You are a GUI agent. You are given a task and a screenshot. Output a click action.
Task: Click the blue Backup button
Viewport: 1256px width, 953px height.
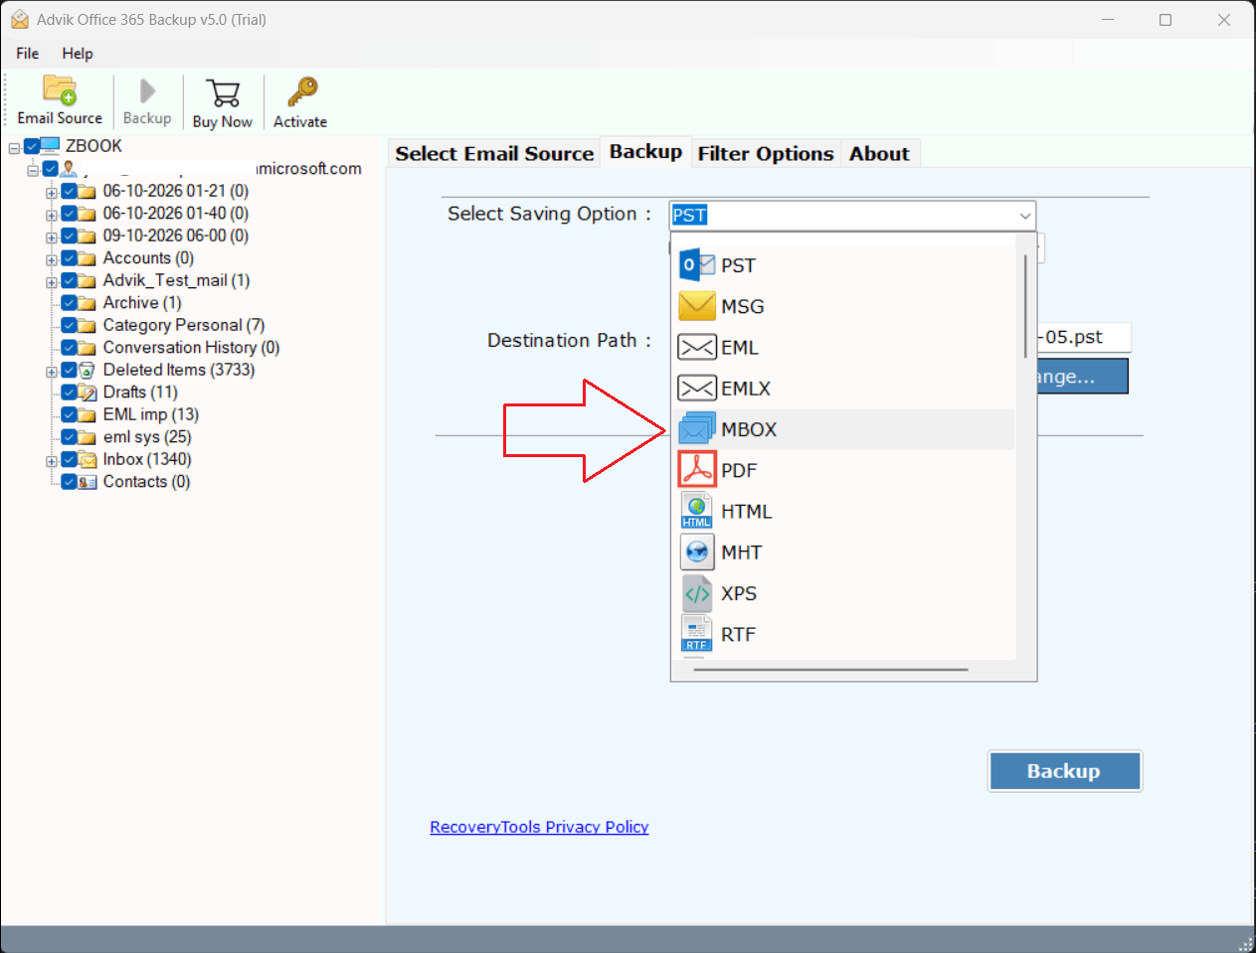pyautogui.click(x=1064, y=771)
